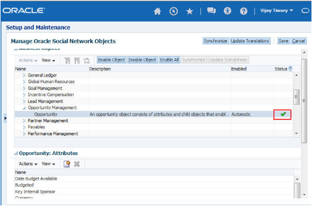
Task: Collapse the Opportunity: Attributes section
Action: pos(16,153)
